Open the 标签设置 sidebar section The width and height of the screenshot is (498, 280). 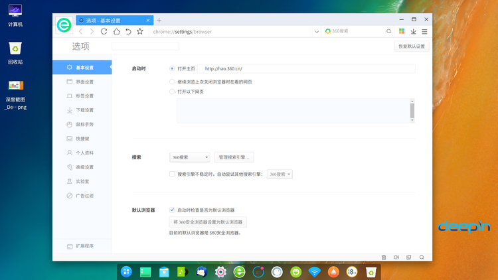82,96
